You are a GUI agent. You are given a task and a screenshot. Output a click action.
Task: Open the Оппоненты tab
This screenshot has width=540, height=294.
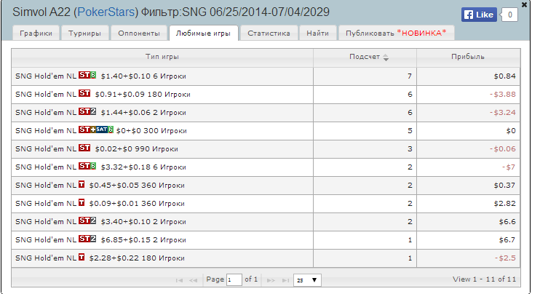[139, 33]
